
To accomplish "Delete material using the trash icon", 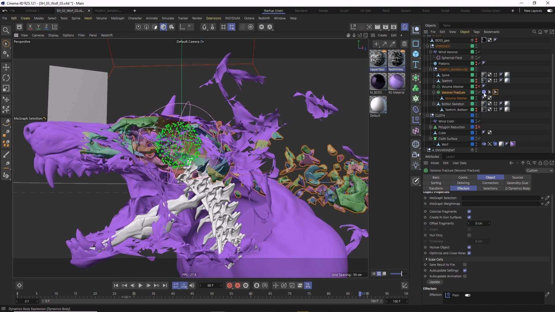I will coord(404,44).
